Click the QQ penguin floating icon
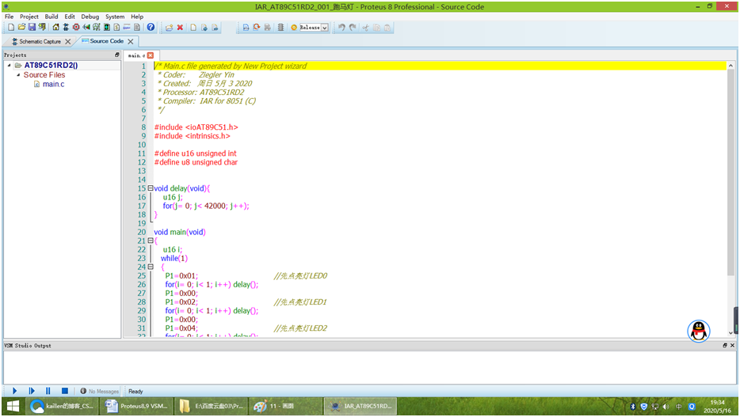The image size is (740, 417). pos(699,331)
